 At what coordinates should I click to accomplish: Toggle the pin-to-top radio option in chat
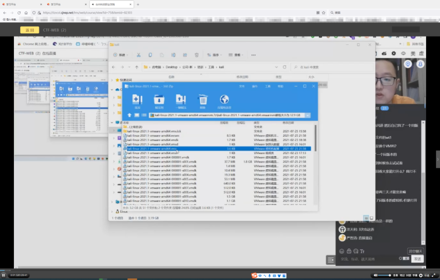(400, 258)
